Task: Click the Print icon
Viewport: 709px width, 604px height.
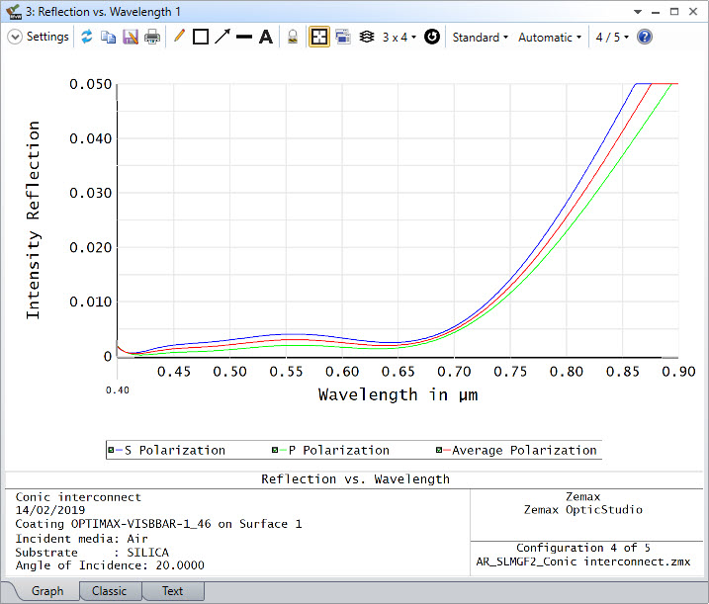Action: click(x=152, y=37)
